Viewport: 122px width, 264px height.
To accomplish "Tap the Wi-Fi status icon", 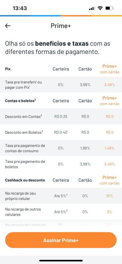I will pos(100,8).
